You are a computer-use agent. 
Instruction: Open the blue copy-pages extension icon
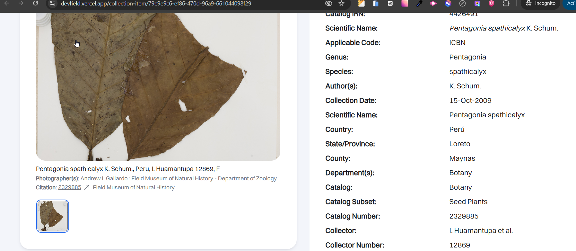point(376,4)
